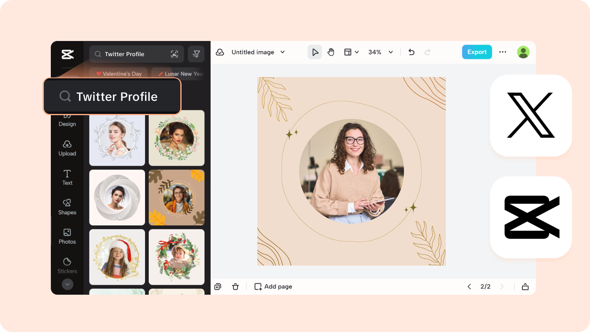Go to the previous page

pyautogui.click(x=469, y=287)
